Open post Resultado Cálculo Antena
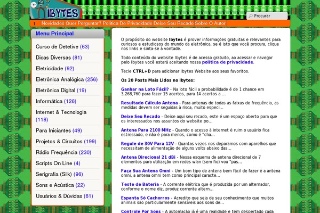 tap(149, 103)
